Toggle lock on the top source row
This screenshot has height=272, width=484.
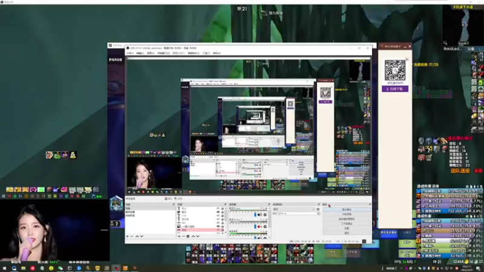[x=223, y=209]
